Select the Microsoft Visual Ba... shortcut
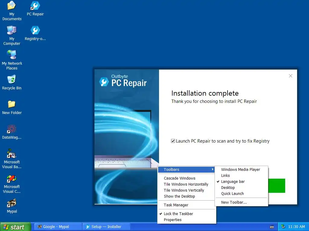The height and width of the screenshot is (231, 309). point(12,159)
